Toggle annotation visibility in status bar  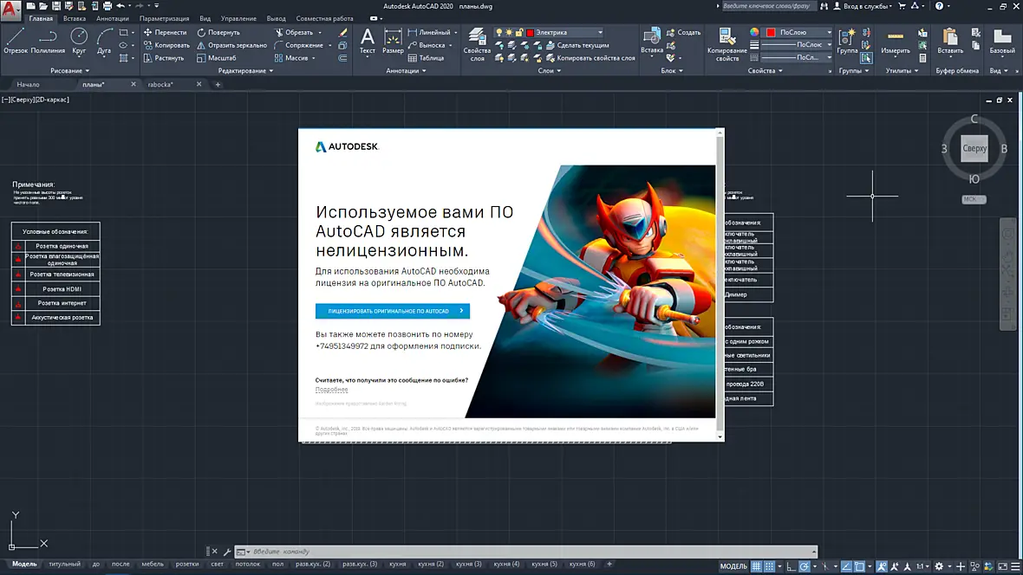882,566
